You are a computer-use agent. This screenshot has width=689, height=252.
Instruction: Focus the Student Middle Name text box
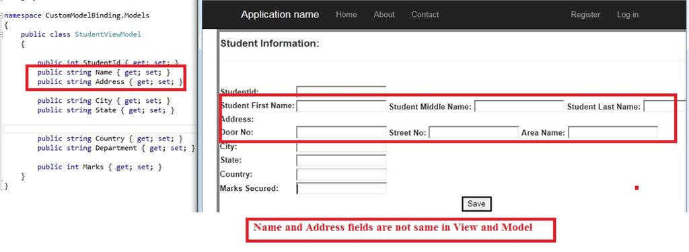519,106
